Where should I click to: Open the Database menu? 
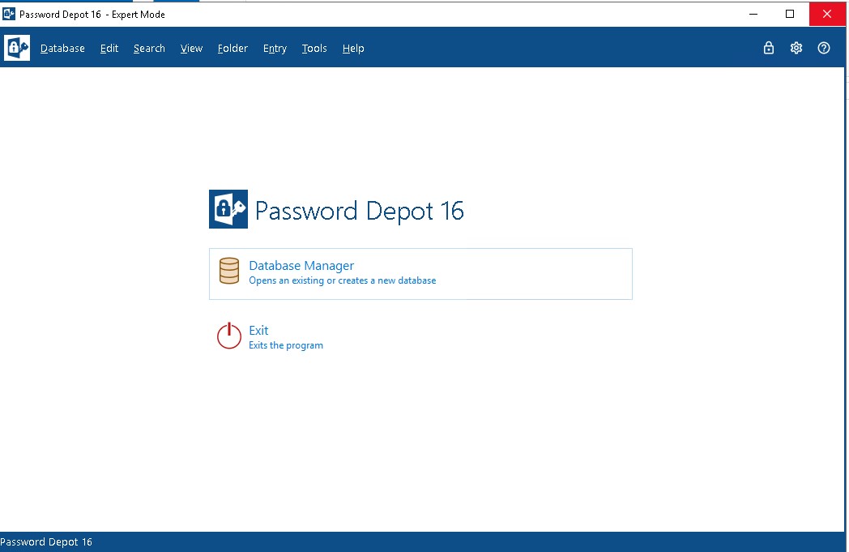62,48
